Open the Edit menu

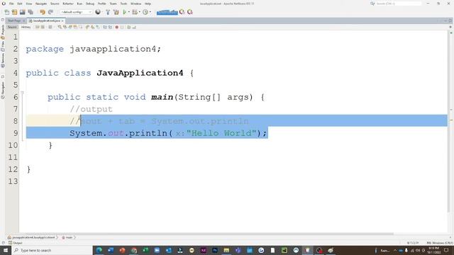20,4
